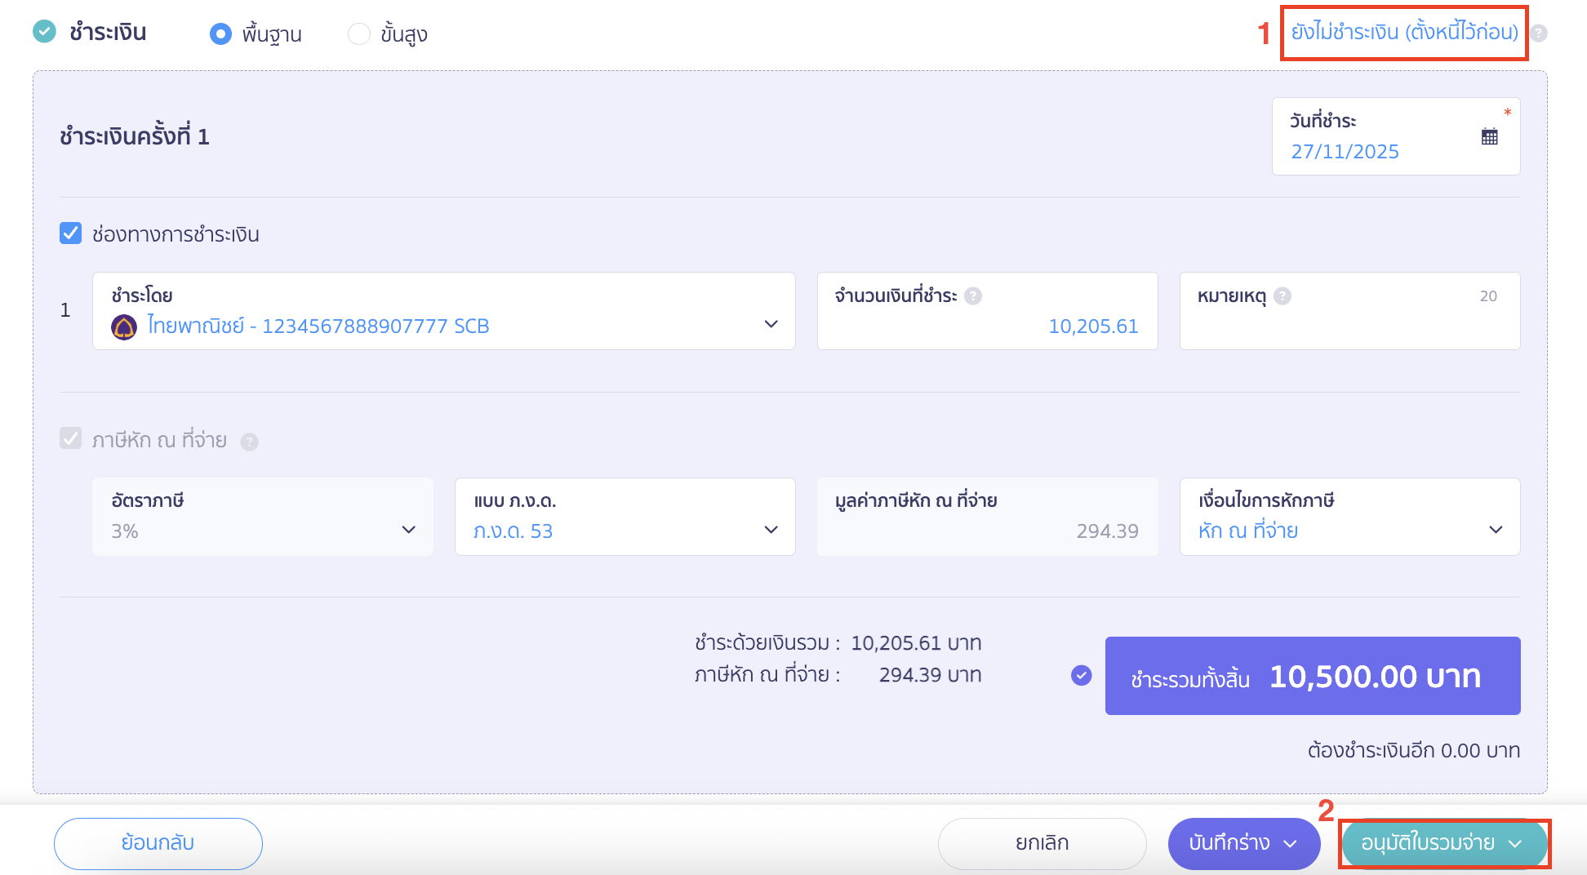Click help icon after ยังไม่ชำระเงิน link
This screenshot has height=875, width=1587.
point(1539,34)
